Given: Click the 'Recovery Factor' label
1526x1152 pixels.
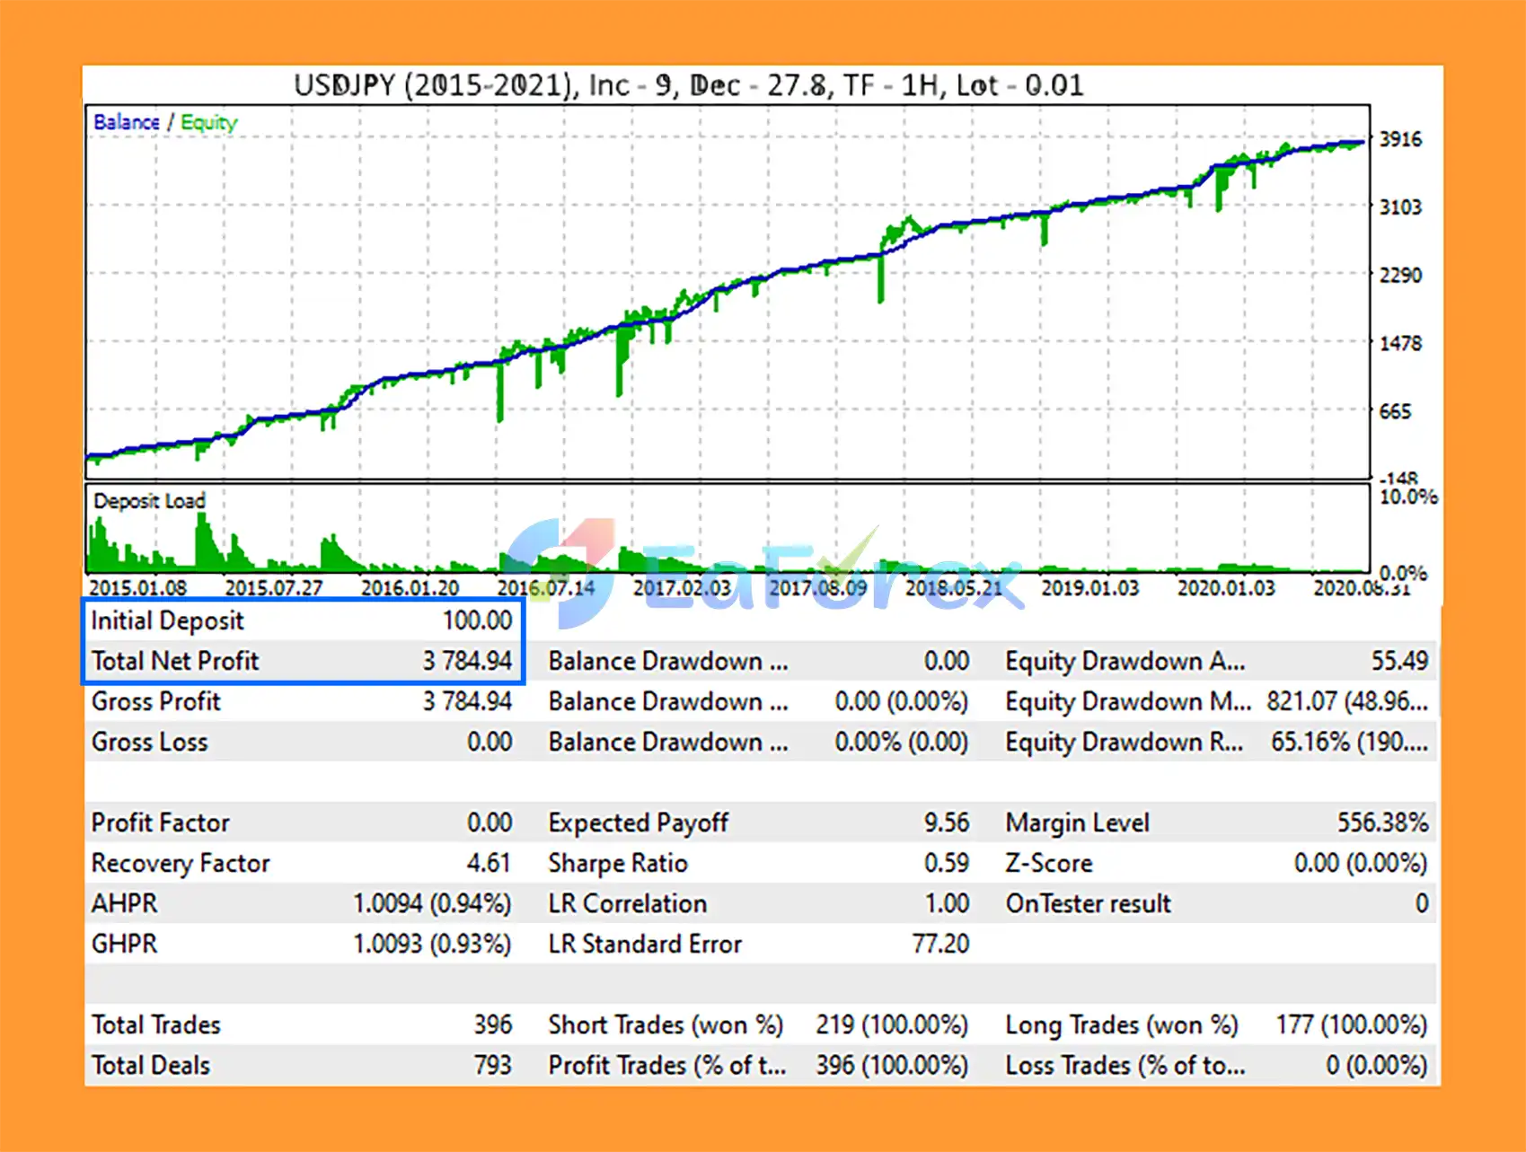Looking at the screenshot, I should (x=181, y=863).
